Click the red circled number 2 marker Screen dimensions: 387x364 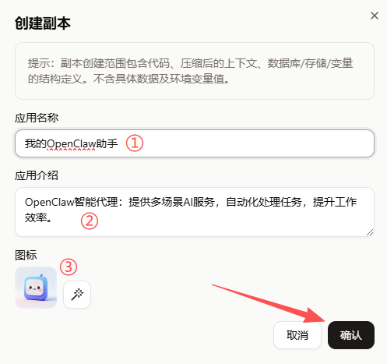pos(90,221)
